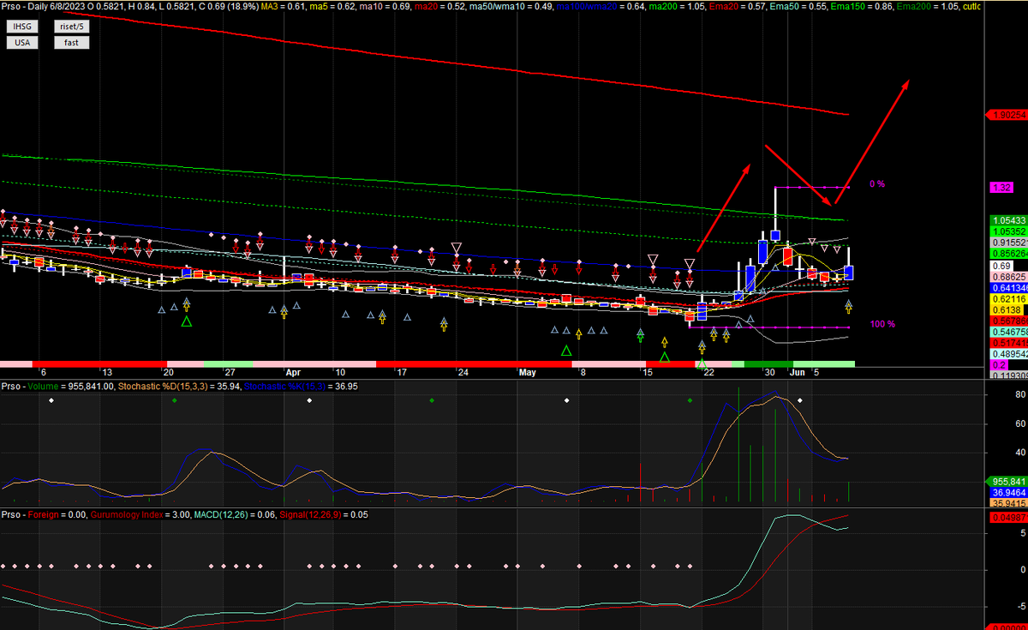Click the blue 0.641346 price label
The height and width of the screenshot is (630, 1028).
click(x=1007, y=289)
